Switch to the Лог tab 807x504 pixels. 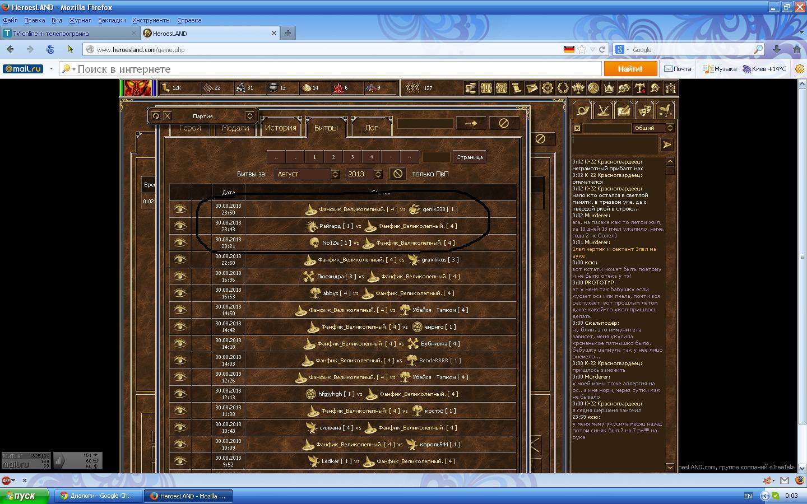(371, 128)
